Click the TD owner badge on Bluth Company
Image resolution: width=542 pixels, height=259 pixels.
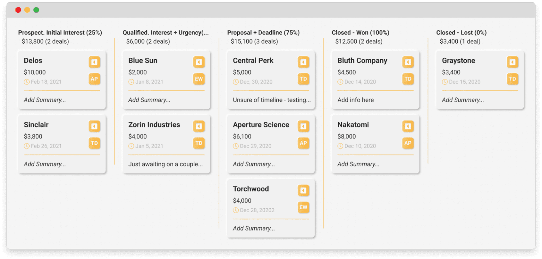pos(408,79)
